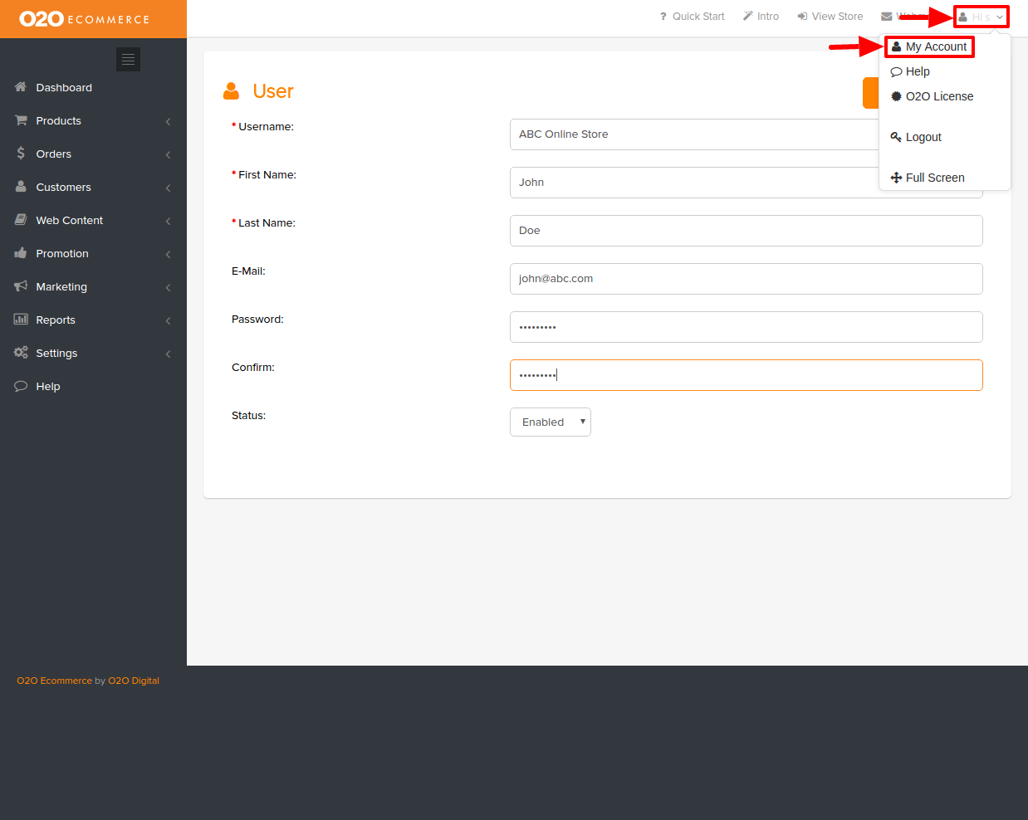Select My Account from dropdown menu

tap(929, 46)
